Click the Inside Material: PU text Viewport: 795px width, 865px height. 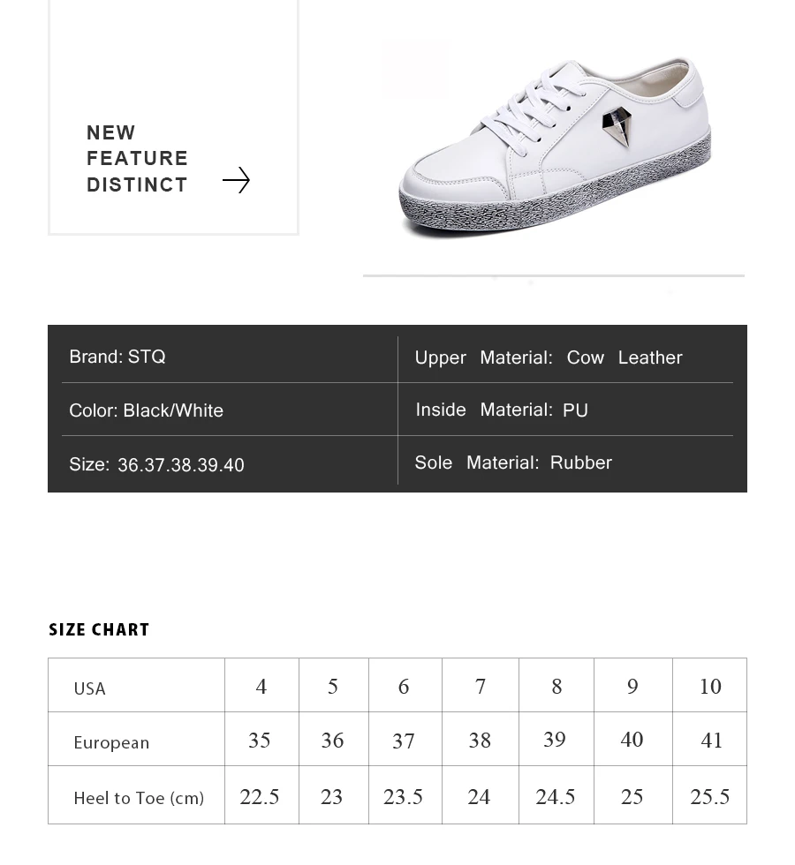tap(501, 410)
